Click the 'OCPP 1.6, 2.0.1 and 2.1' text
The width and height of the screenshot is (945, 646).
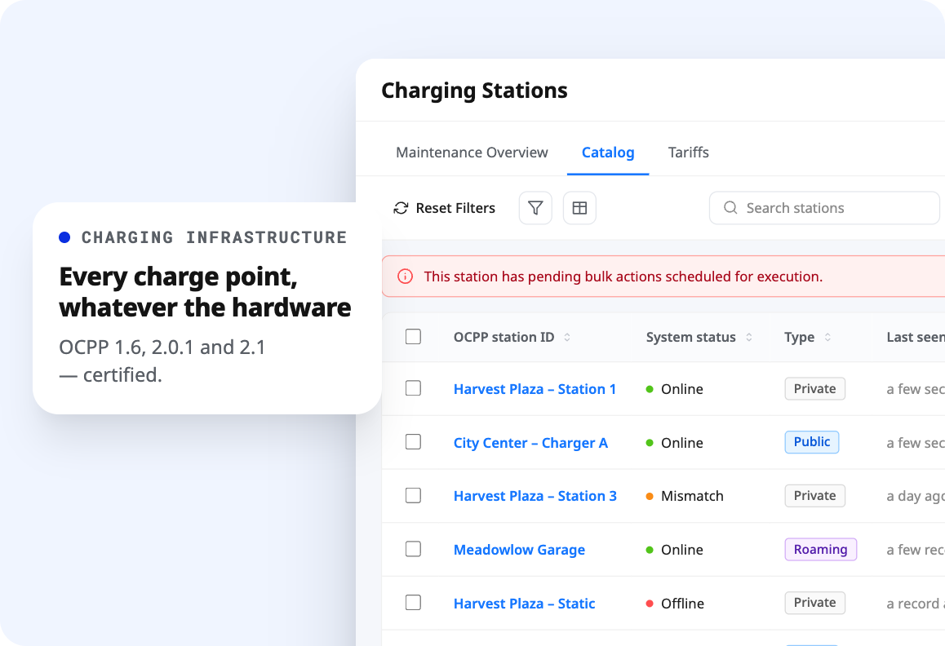(x=162, y=347)
